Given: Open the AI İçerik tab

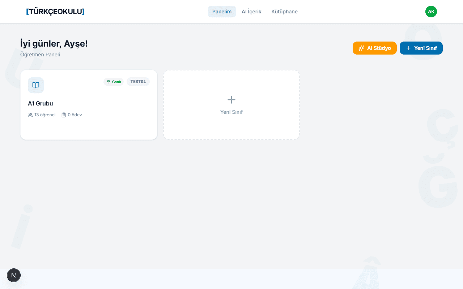Looking at the screenshot, I should [251, 12].
